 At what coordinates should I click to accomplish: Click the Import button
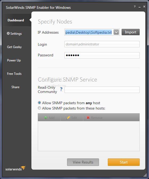(x=131, y=32)
